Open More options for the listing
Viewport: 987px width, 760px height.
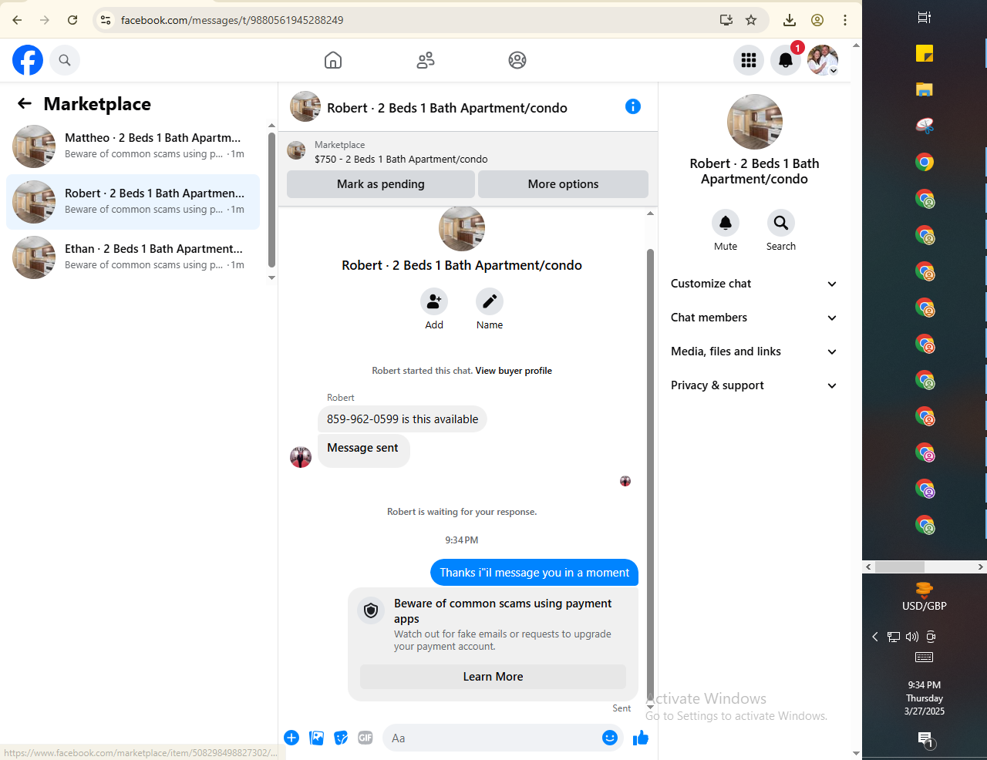(563, 184)
